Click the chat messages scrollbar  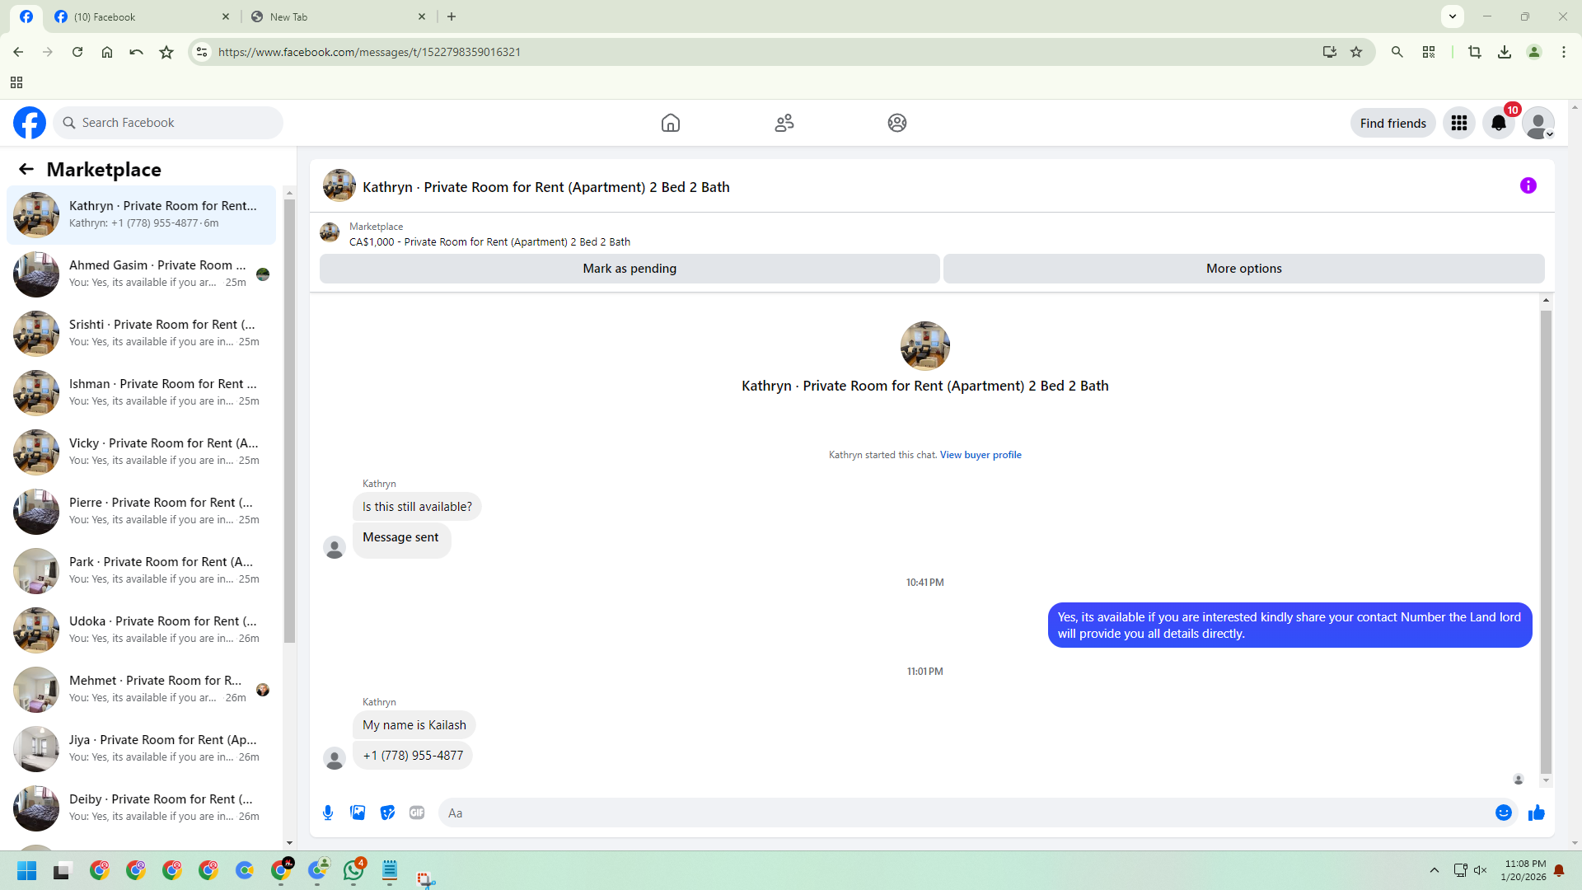point(1546,541)
